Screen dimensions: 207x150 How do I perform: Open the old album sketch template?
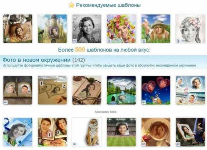tap(87, 90)
